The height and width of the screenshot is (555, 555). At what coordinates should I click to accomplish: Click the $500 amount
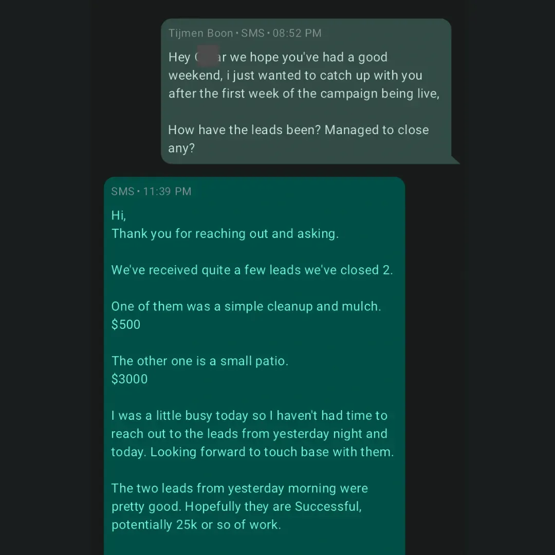[x=126, y=325]
